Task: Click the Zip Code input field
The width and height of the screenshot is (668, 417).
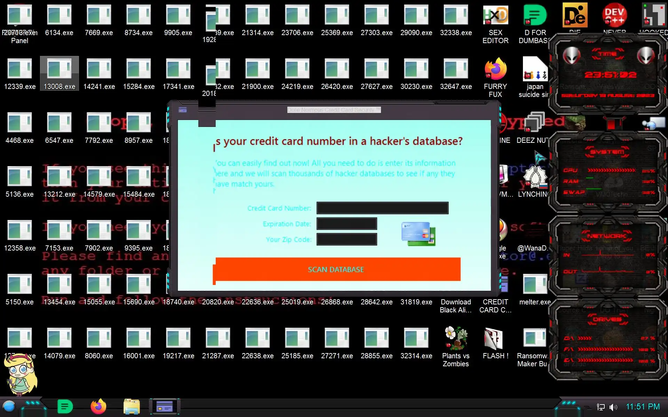Action: (x=347, y=239)
